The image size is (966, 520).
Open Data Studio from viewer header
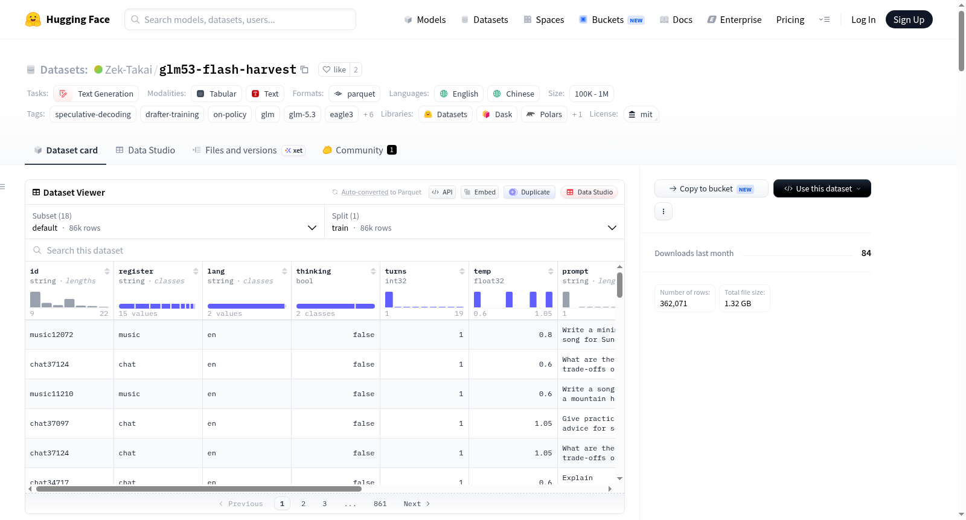[589, 192]
